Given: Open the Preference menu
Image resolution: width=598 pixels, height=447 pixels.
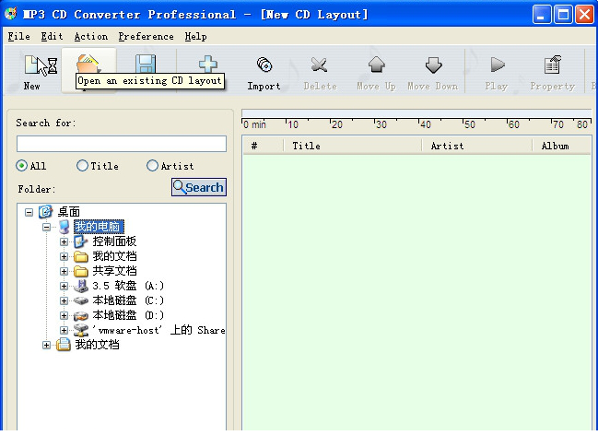Looking at the screenshot, I should [147, 37].
